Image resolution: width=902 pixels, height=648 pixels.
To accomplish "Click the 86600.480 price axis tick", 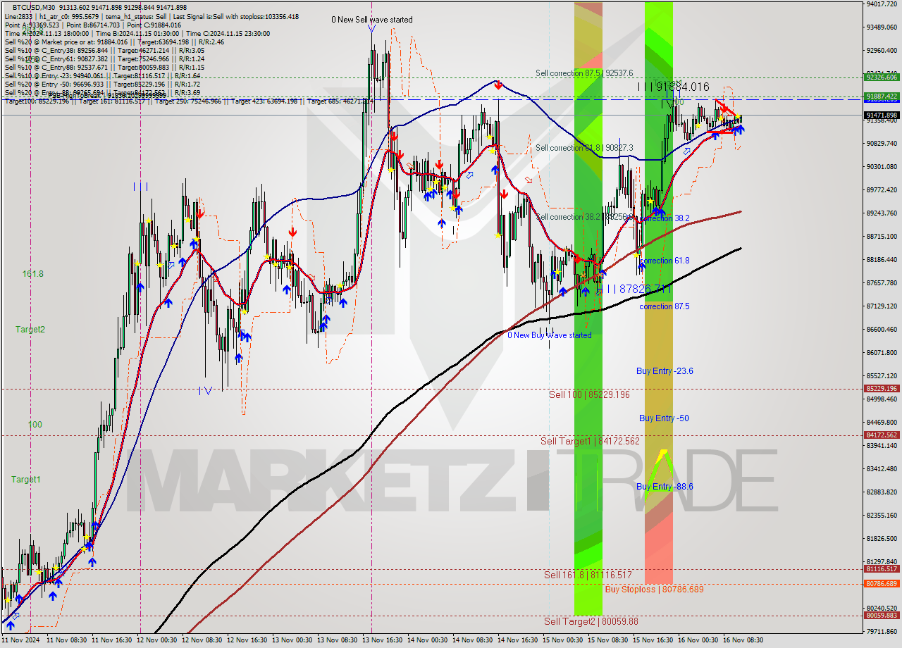I will click(x=882, y=329).
